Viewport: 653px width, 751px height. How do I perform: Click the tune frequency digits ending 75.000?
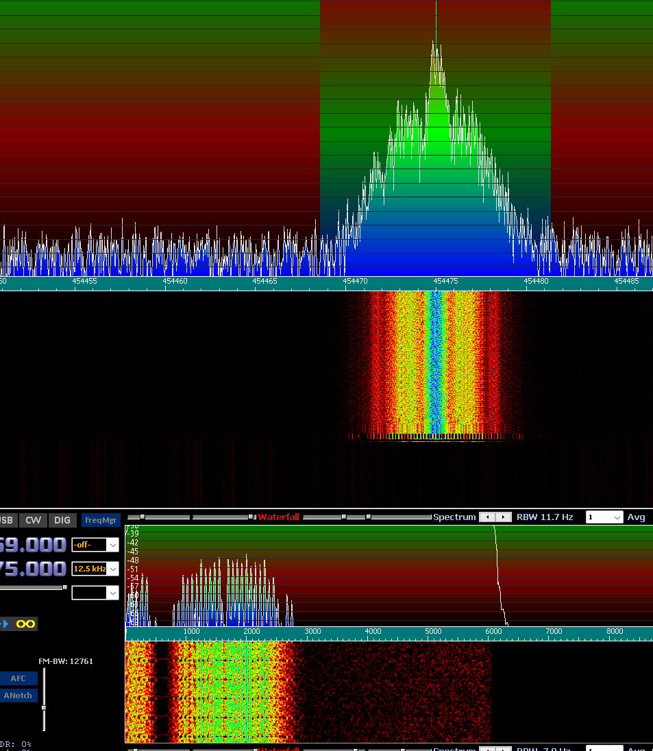tap(33, 569)
